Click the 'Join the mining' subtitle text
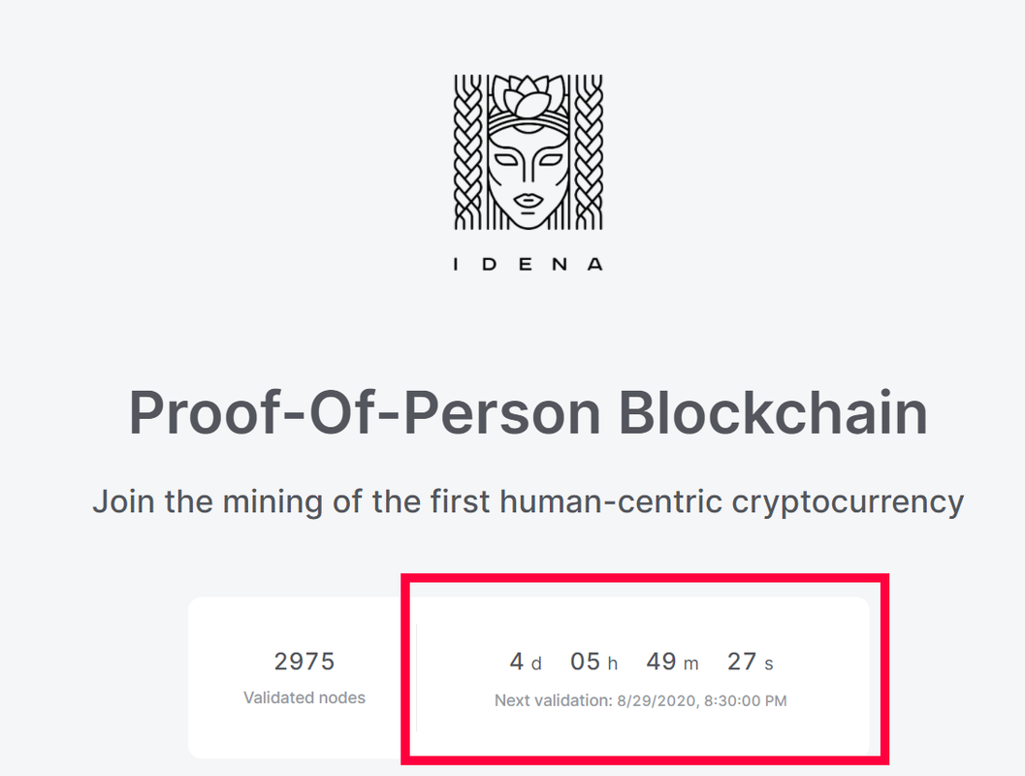Screen dimensions: 1025x776 (529, 502)
